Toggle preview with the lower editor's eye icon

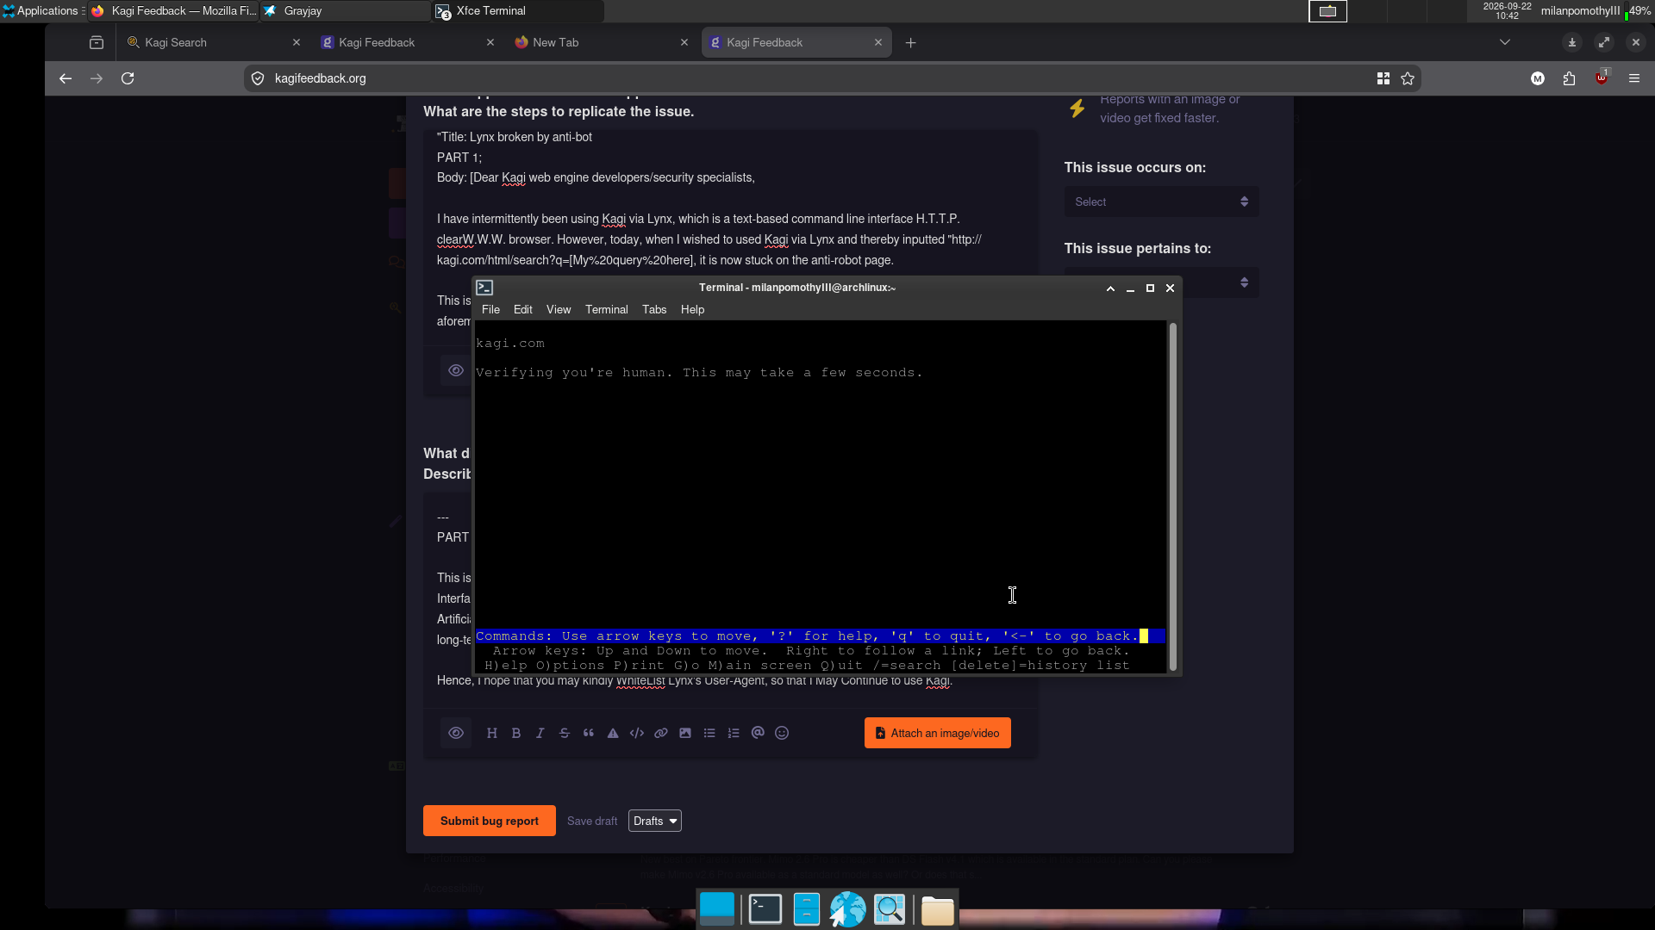pyautogui.click(x=456, y=733)
